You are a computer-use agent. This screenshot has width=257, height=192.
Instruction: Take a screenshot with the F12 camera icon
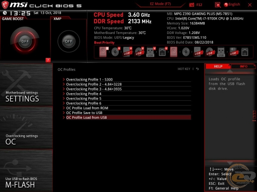[x=192, y=5]
